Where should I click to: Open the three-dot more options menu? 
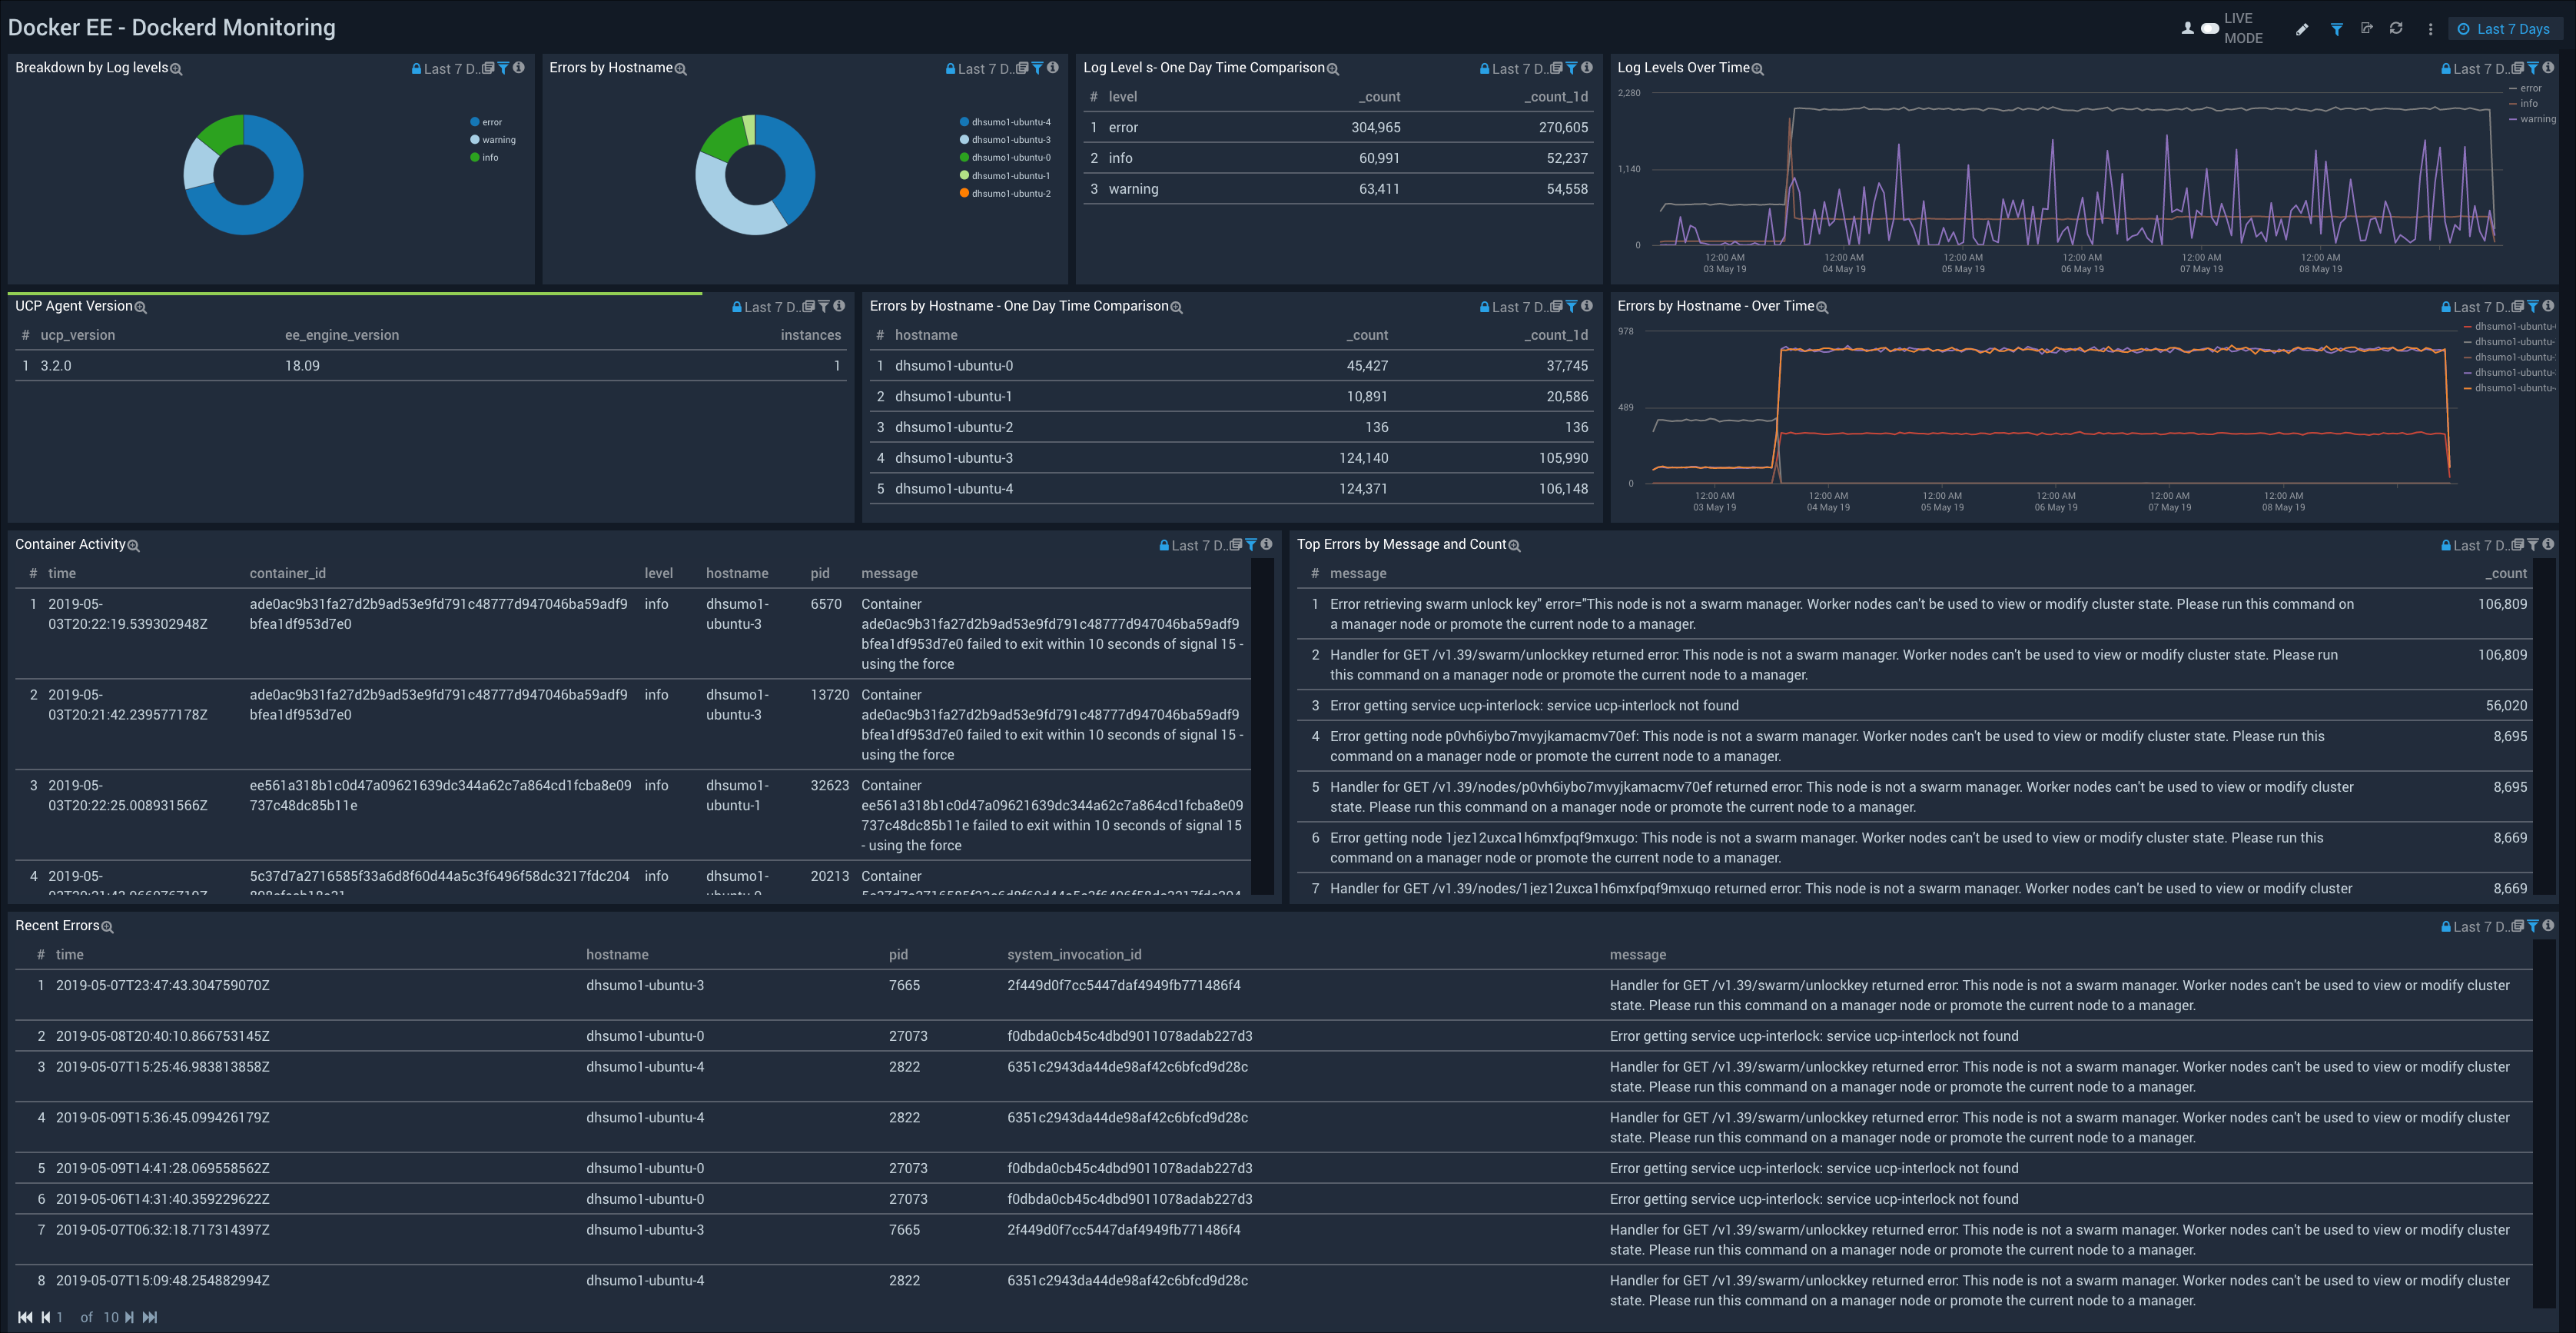2430,29
